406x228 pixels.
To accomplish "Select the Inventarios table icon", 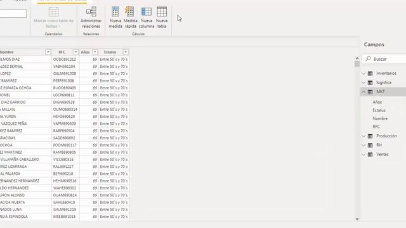I will pos(370,73).
